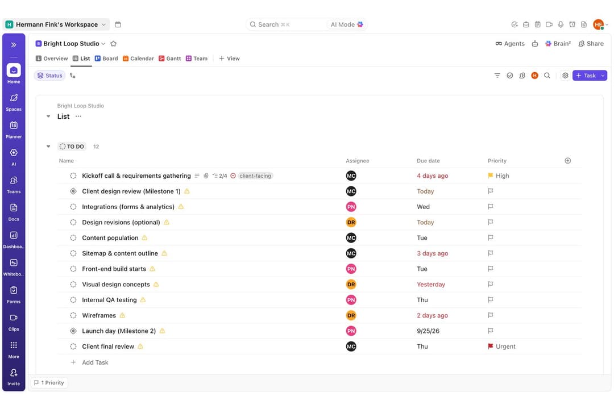Open More apps in the sidebar
Image resolution: width=614 pixels, height=409 pixels.
pyautogui.click(x=14, y=349)
